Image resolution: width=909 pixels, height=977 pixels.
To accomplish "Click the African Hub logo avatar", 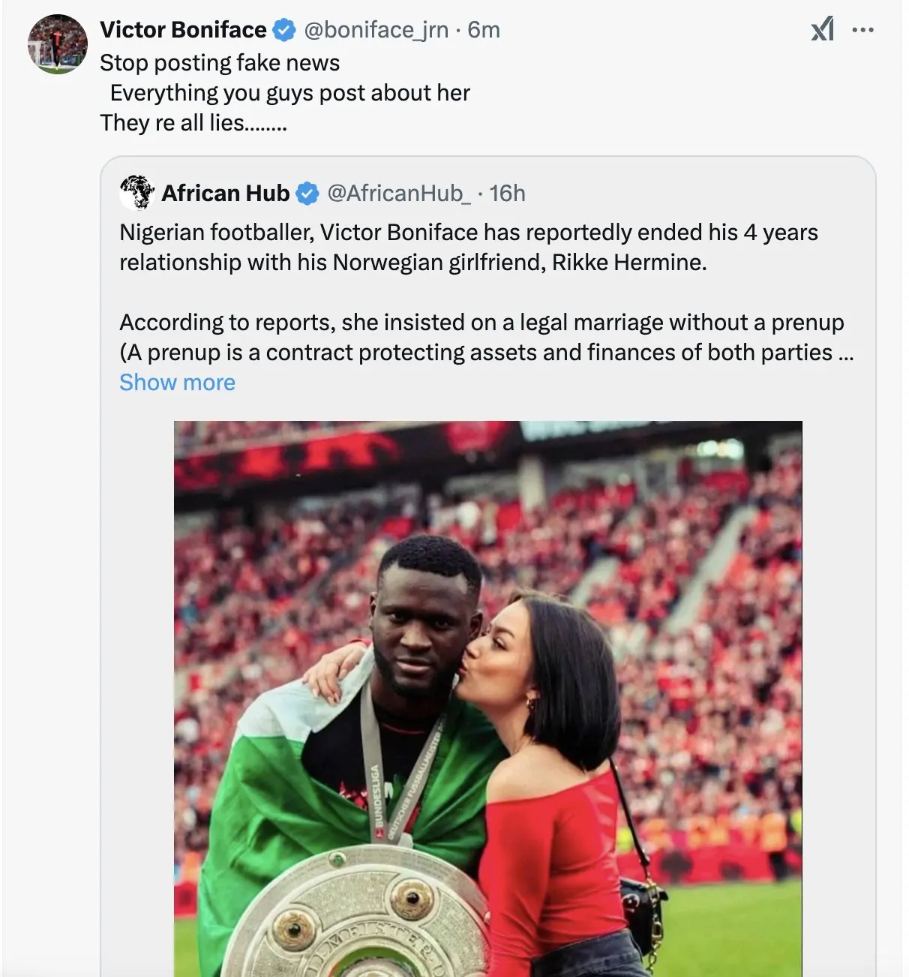I will tap(136, 193).
